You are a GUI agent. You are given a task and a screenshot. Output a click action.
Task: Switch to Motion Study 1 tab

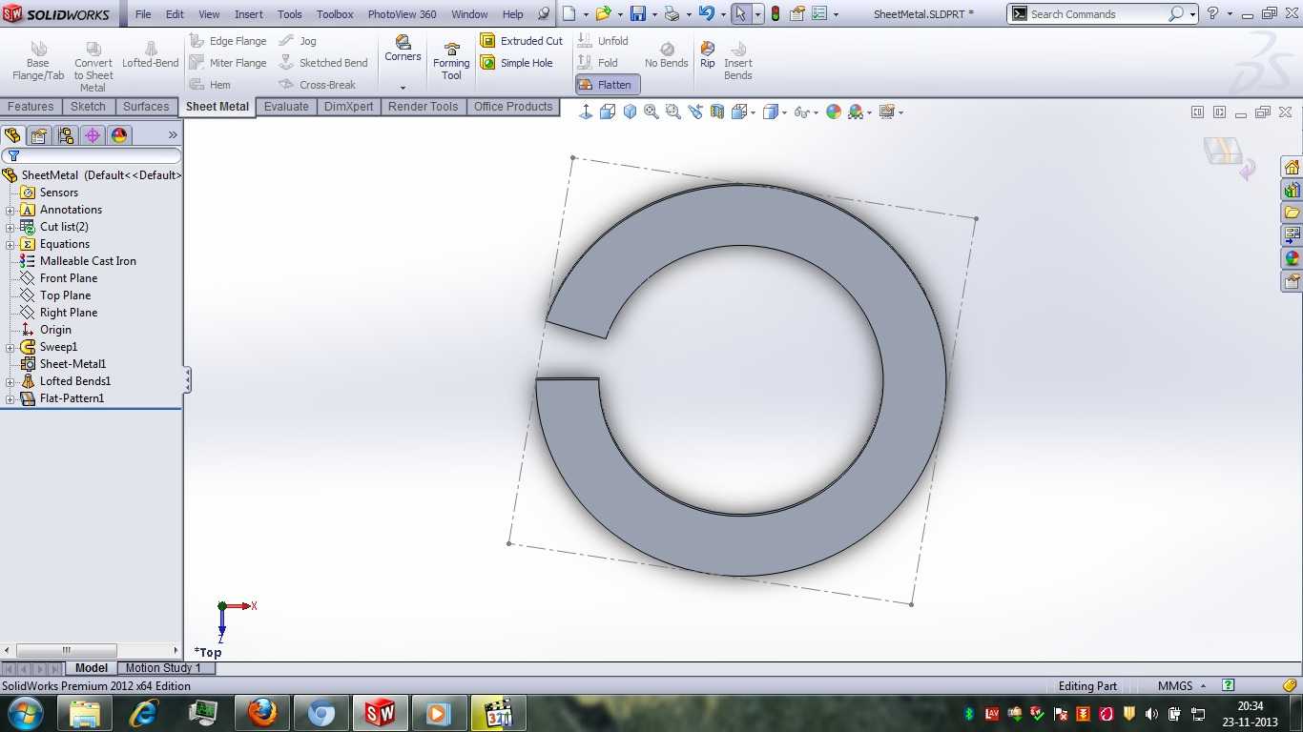pyautogui.click(x=163, y=668)
